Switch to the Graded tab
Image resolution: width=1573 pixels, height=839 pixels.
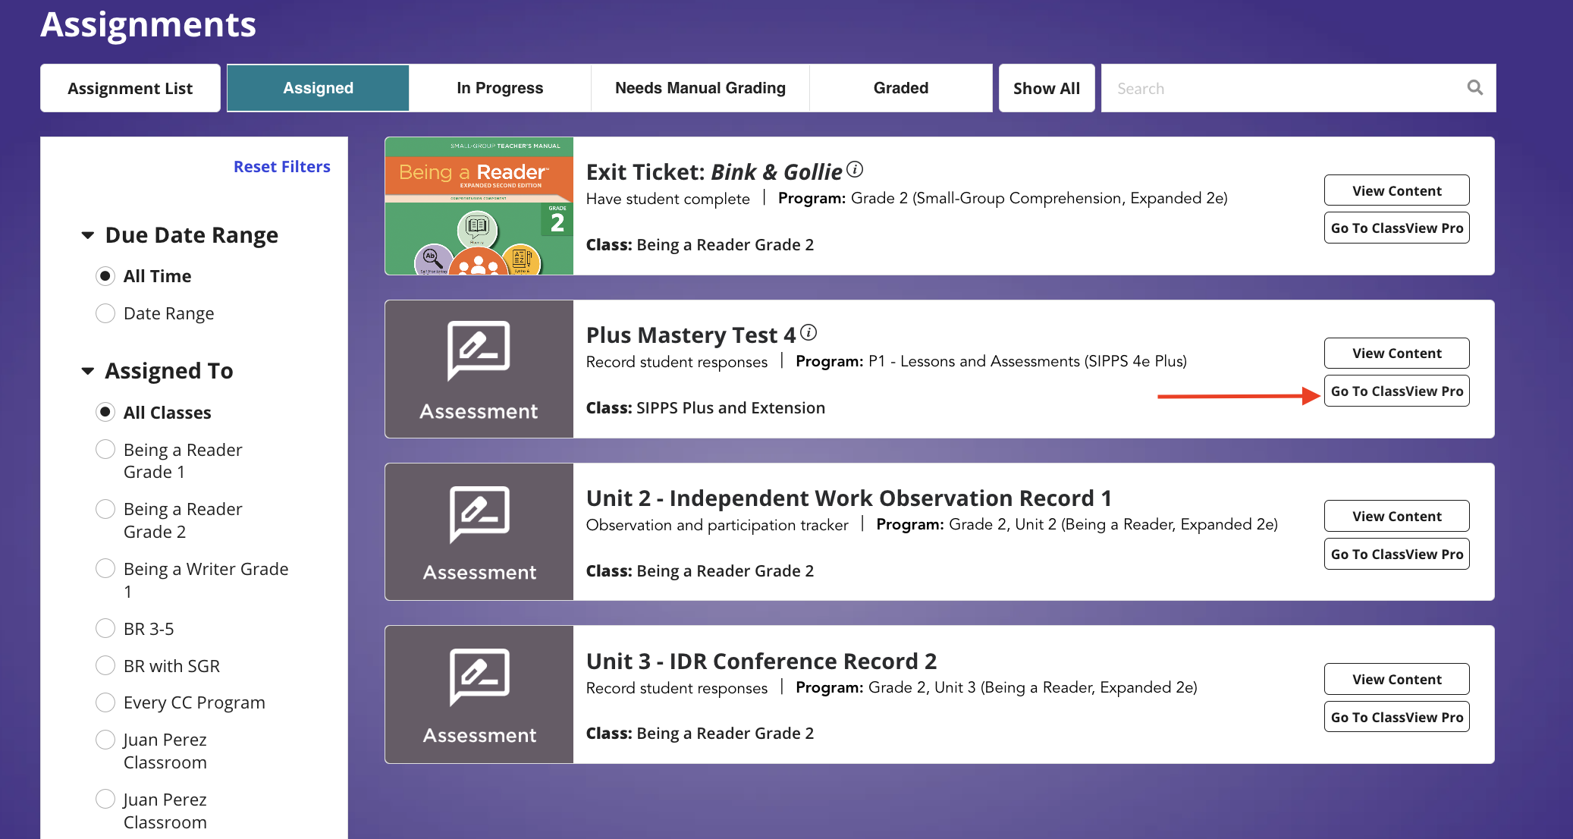click(x=901, y=88)
